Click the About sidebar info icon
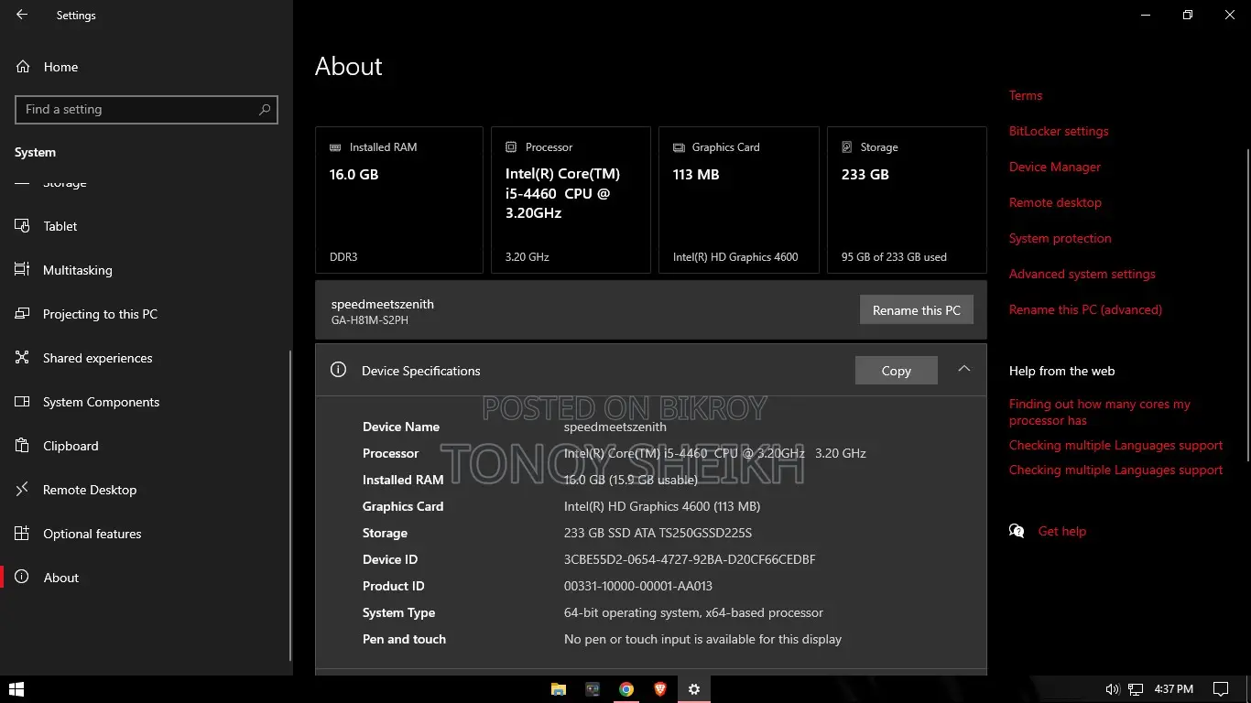1251x703 pixels. pyautogui.click(x=23, y=578)
